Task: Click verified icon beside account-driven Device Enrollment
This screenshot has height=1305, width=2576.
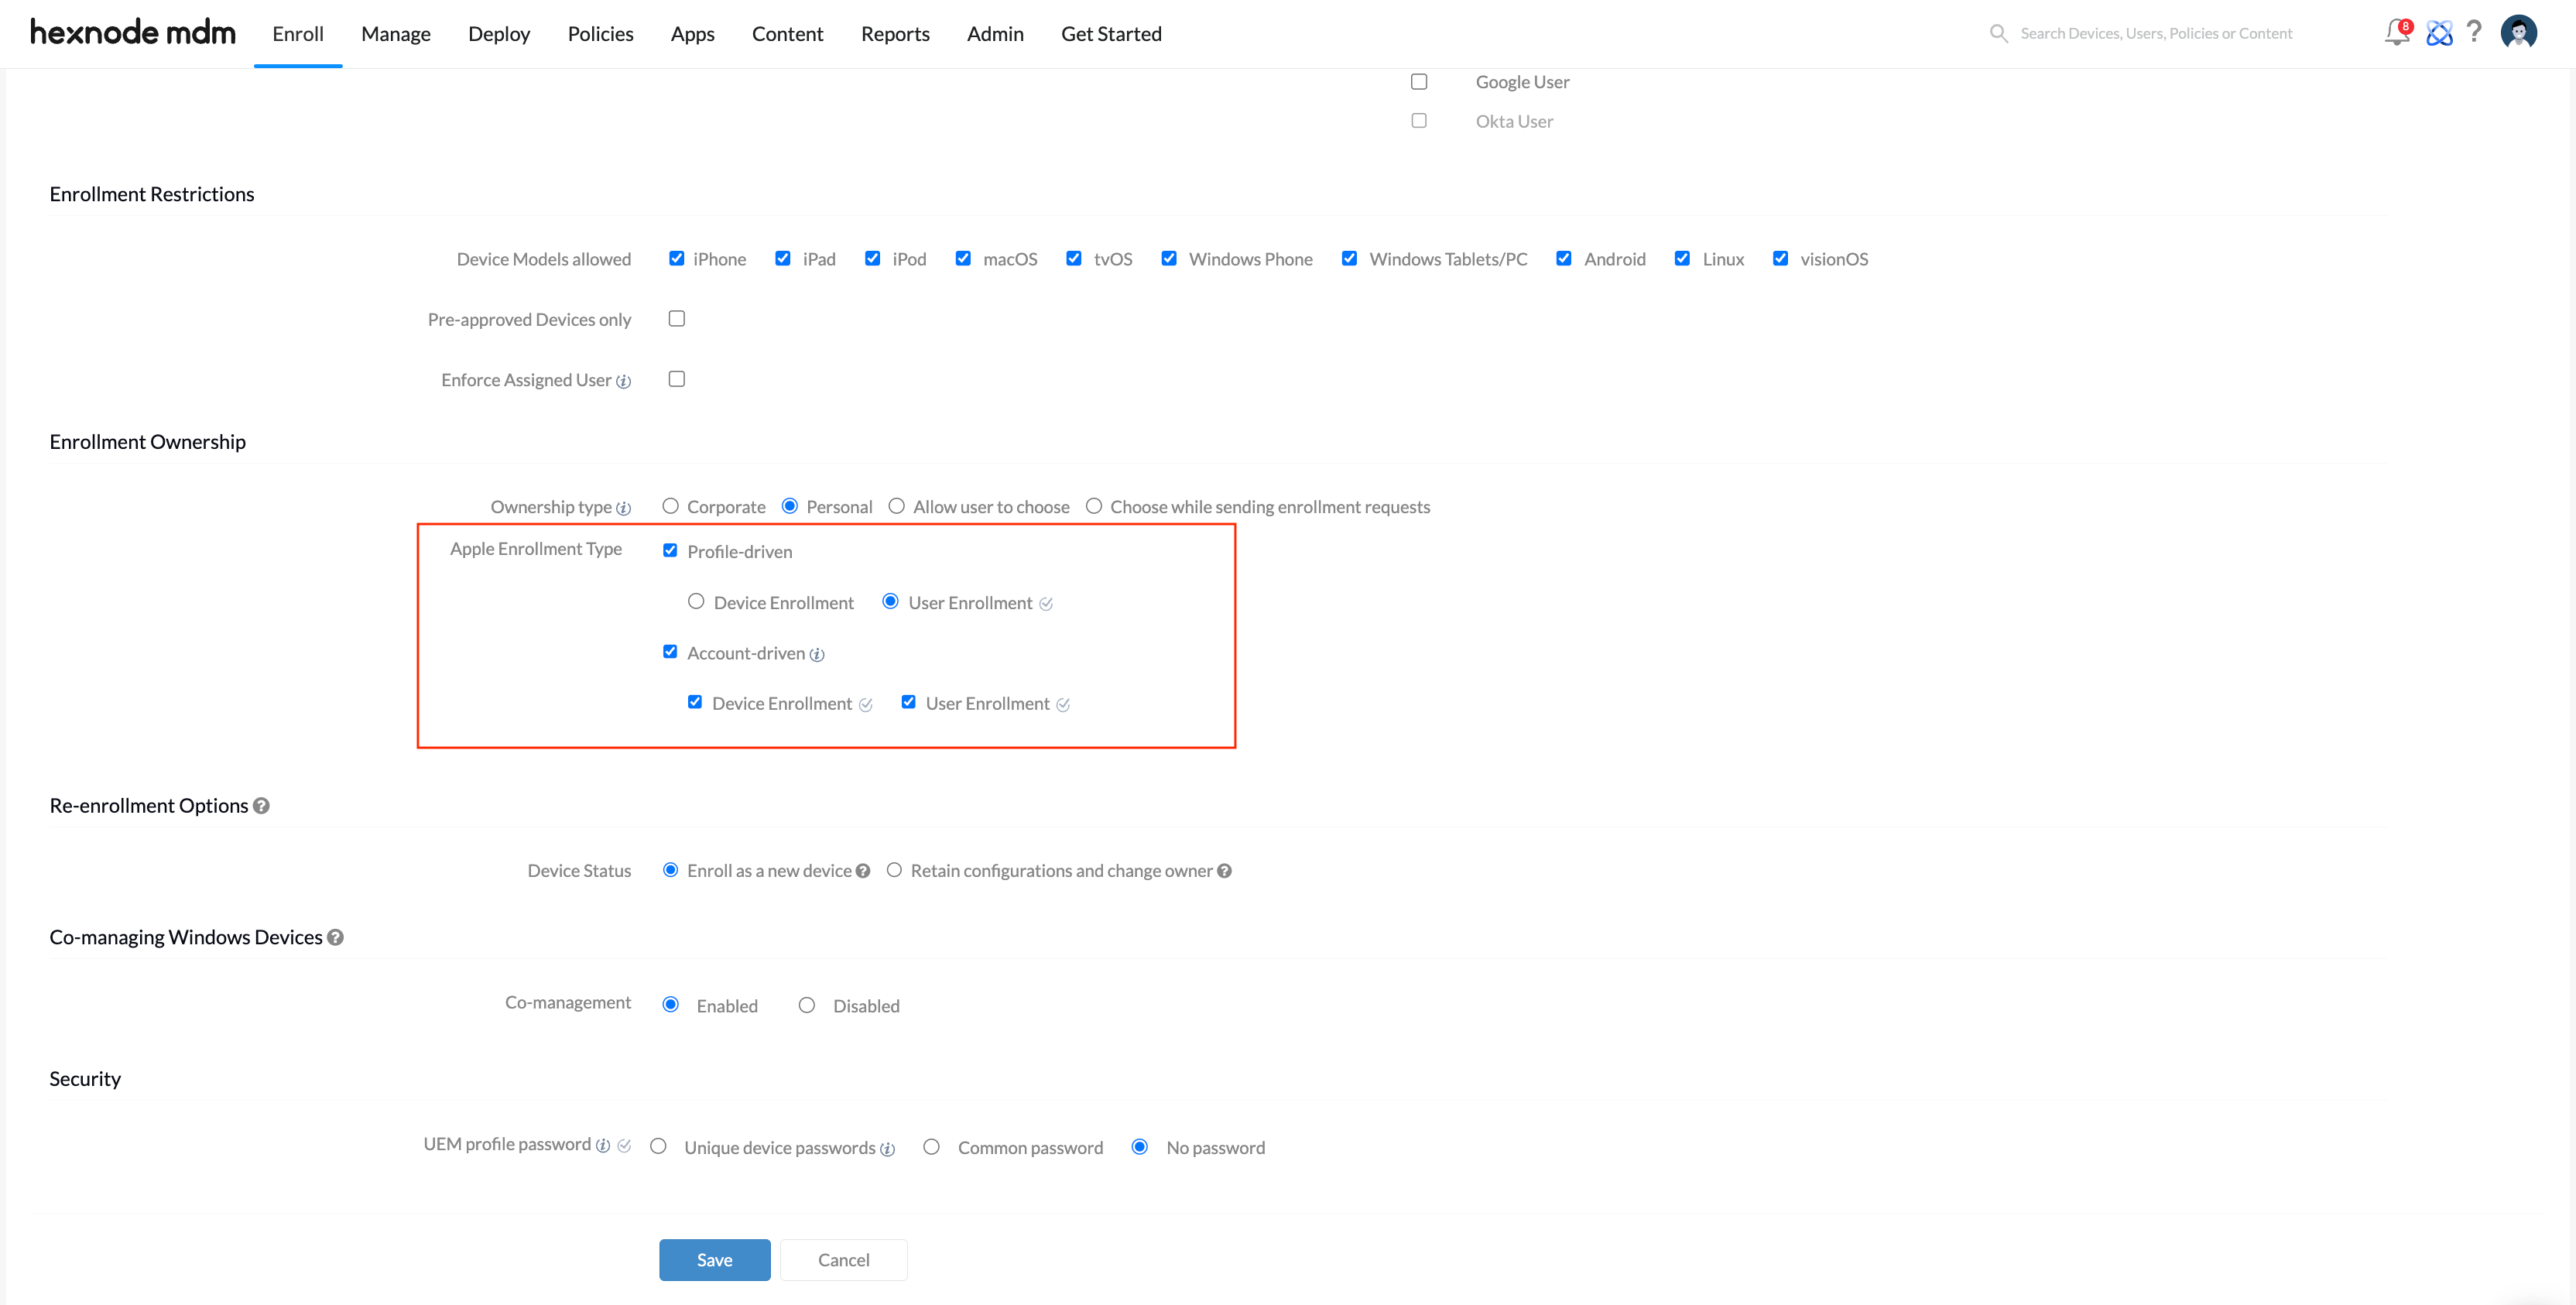Action: pos(865,705)
